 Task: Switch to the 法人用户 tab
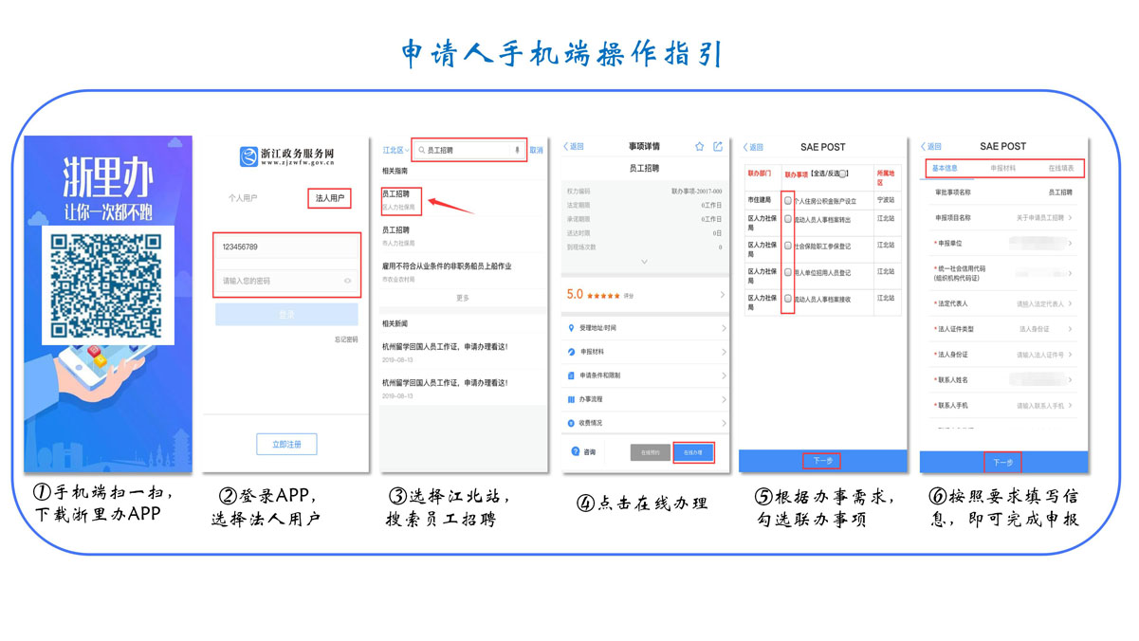330,198
